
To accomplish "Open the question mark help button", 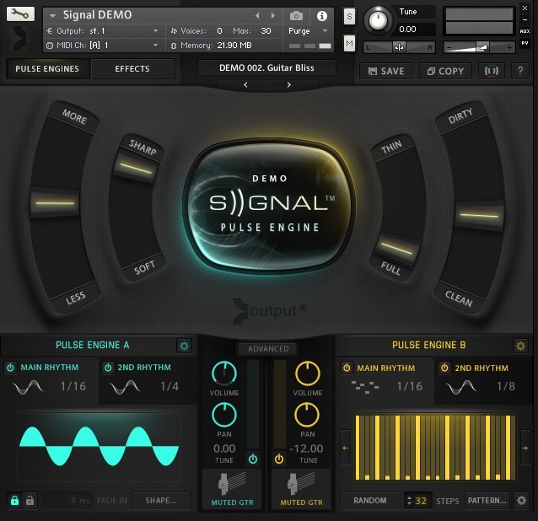I will pyautogui.click(x=520, y=71).
